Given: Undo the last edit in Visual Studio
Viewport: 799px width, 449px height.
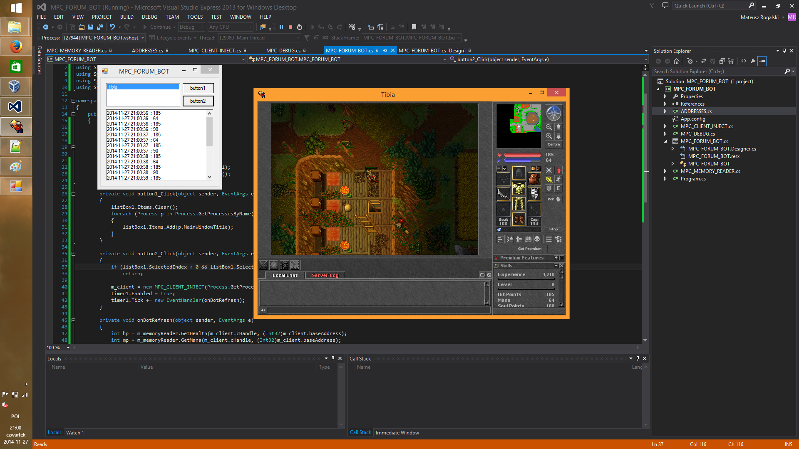Looking at the screenshot, I should (x=112, y=27).
